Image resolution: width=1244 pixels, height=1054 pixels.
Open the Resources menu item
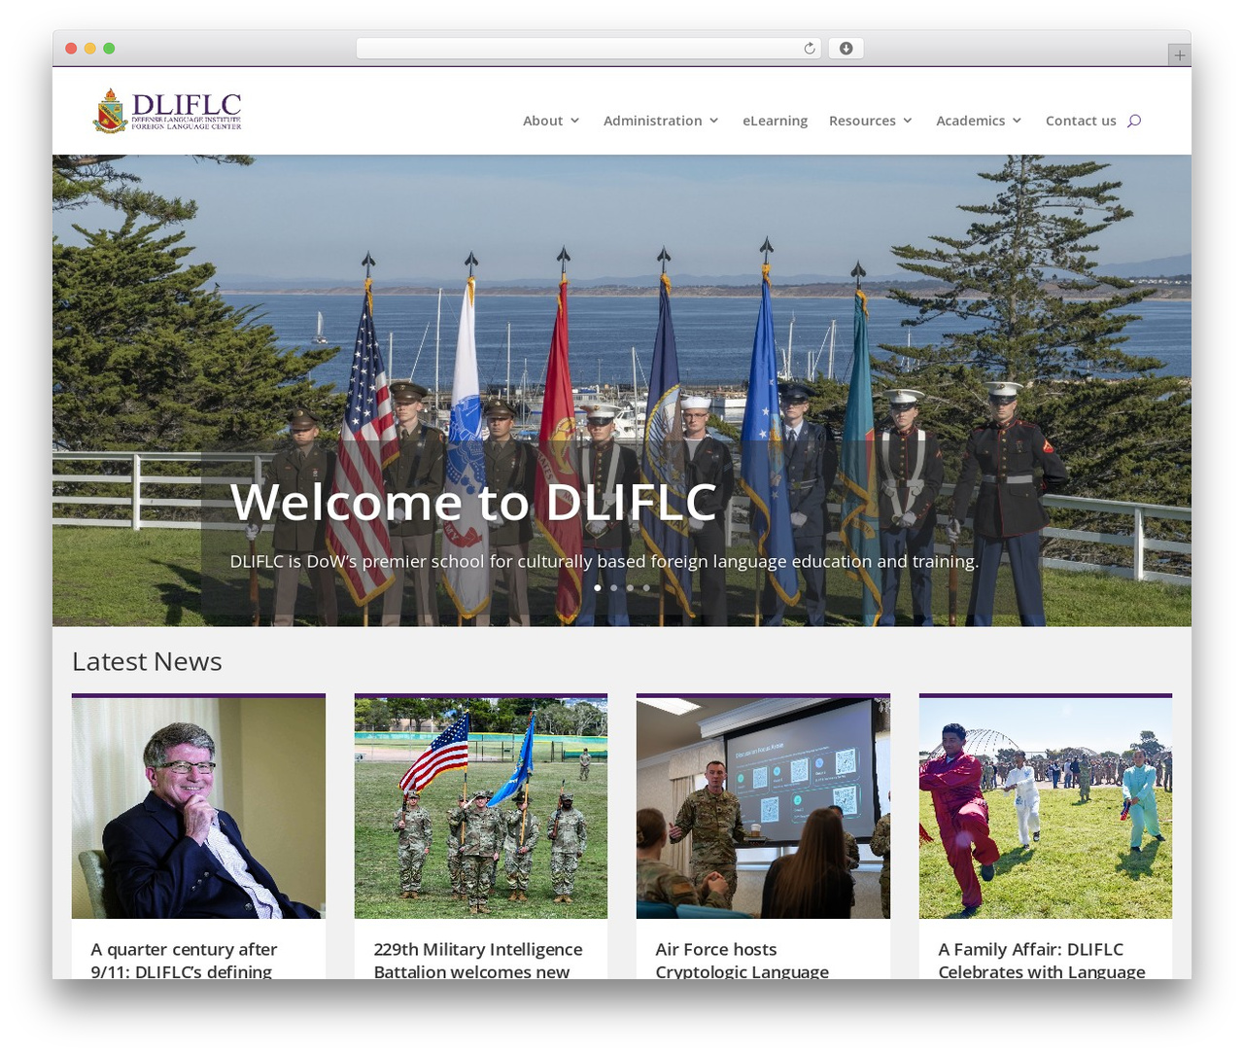pos(862,121)
